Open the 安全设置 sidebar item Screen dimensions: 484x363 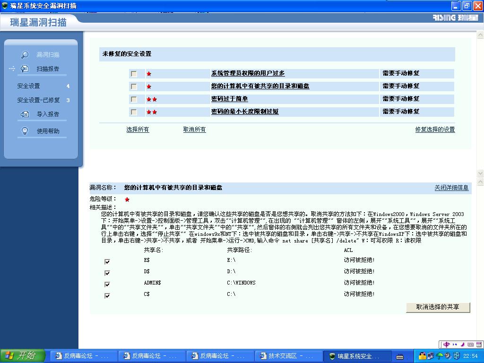28,86
